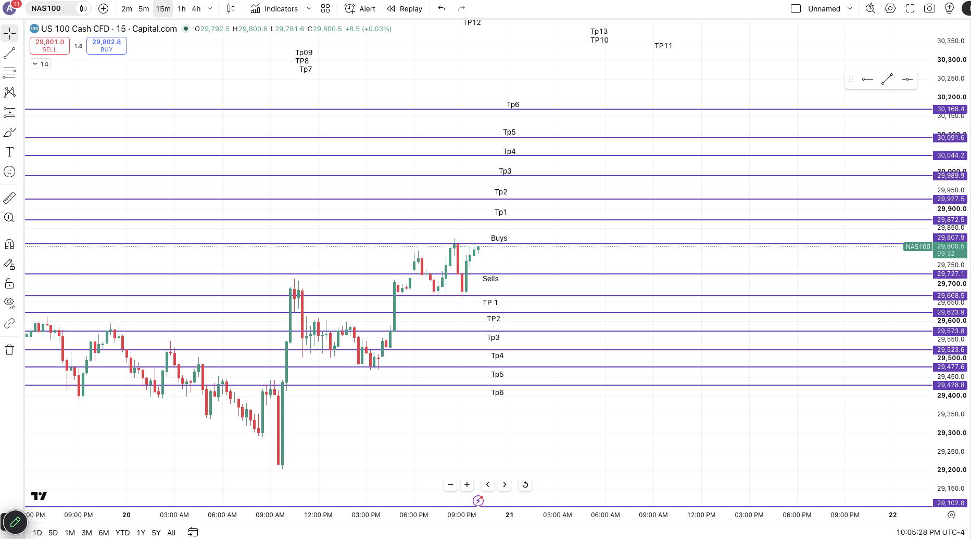Toggle stay in drawing mode

tap(9, 264)
